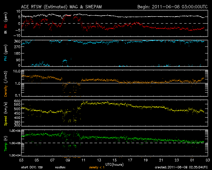Click the start DOY: 159 text
212x170 pixels.
33,167
